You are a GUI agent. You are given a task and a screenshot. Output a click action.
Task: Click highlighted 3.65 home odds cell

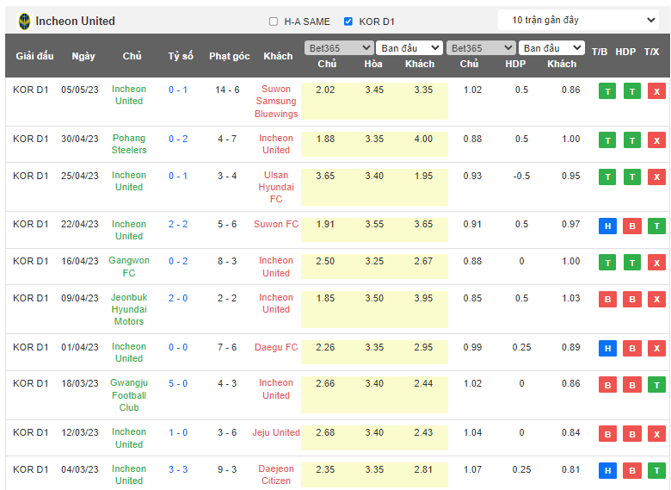(327, 176)
